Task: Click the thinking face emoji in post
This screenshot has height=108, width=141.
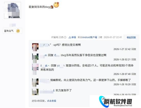Action: (56, 5)
